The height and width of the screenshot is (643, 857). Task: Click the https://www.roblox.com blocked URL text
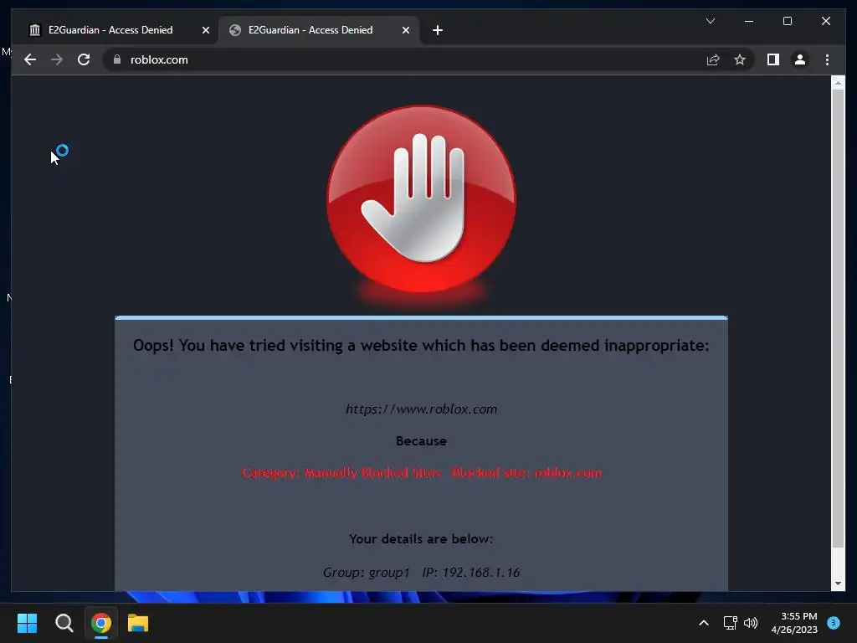tap(422, 409)
